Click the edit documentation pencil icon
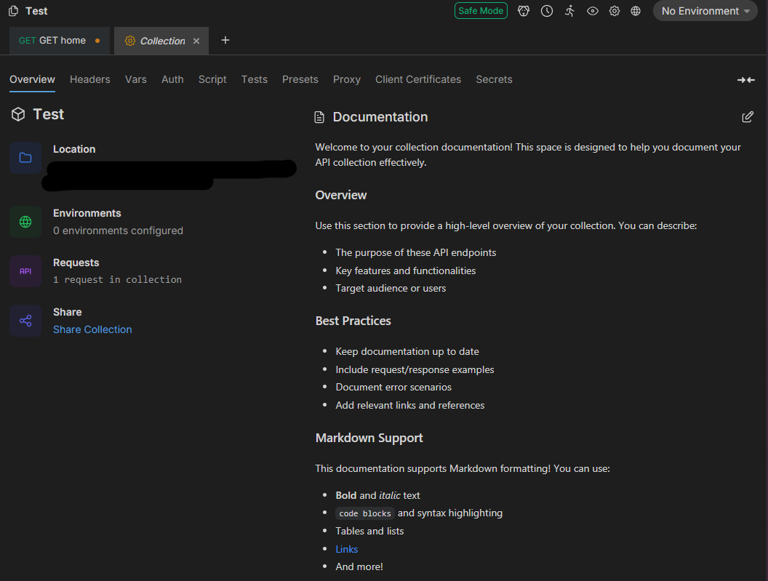Screen dimensions: 768x581 [748, 117]
